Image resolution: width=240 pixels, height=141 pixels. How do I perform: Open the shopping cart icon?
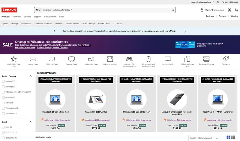pos(236,10)
